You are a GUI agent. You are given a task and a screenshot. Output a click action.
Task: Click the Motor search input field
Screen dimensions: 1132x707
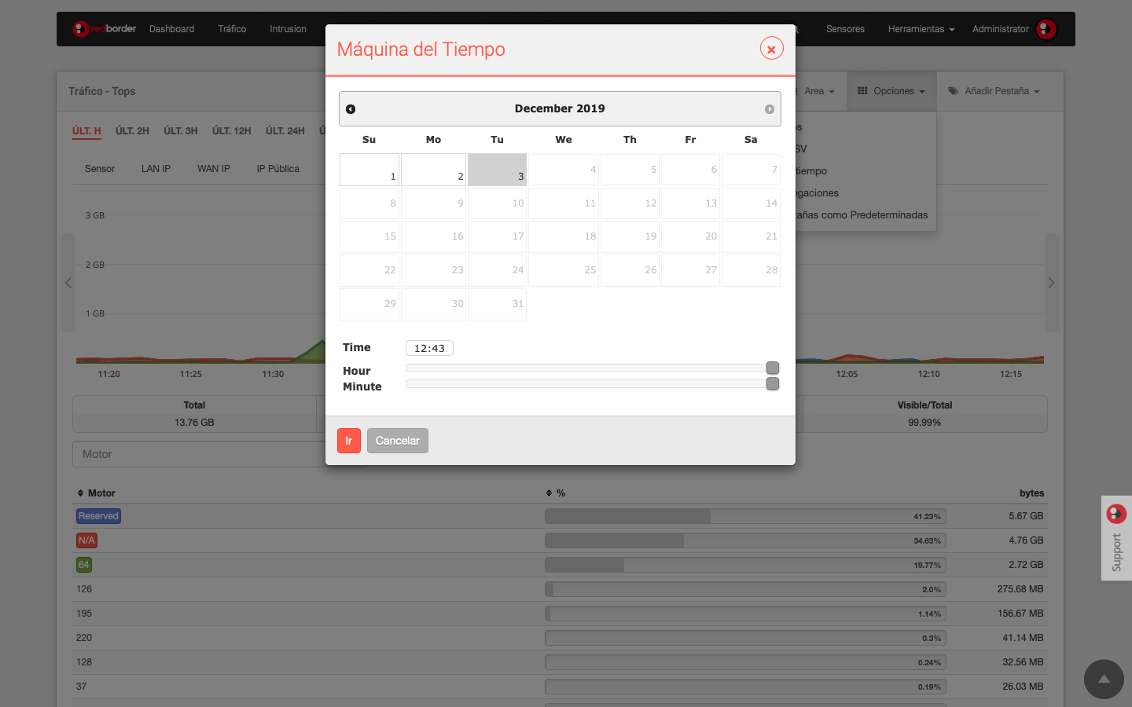[220, 454]
